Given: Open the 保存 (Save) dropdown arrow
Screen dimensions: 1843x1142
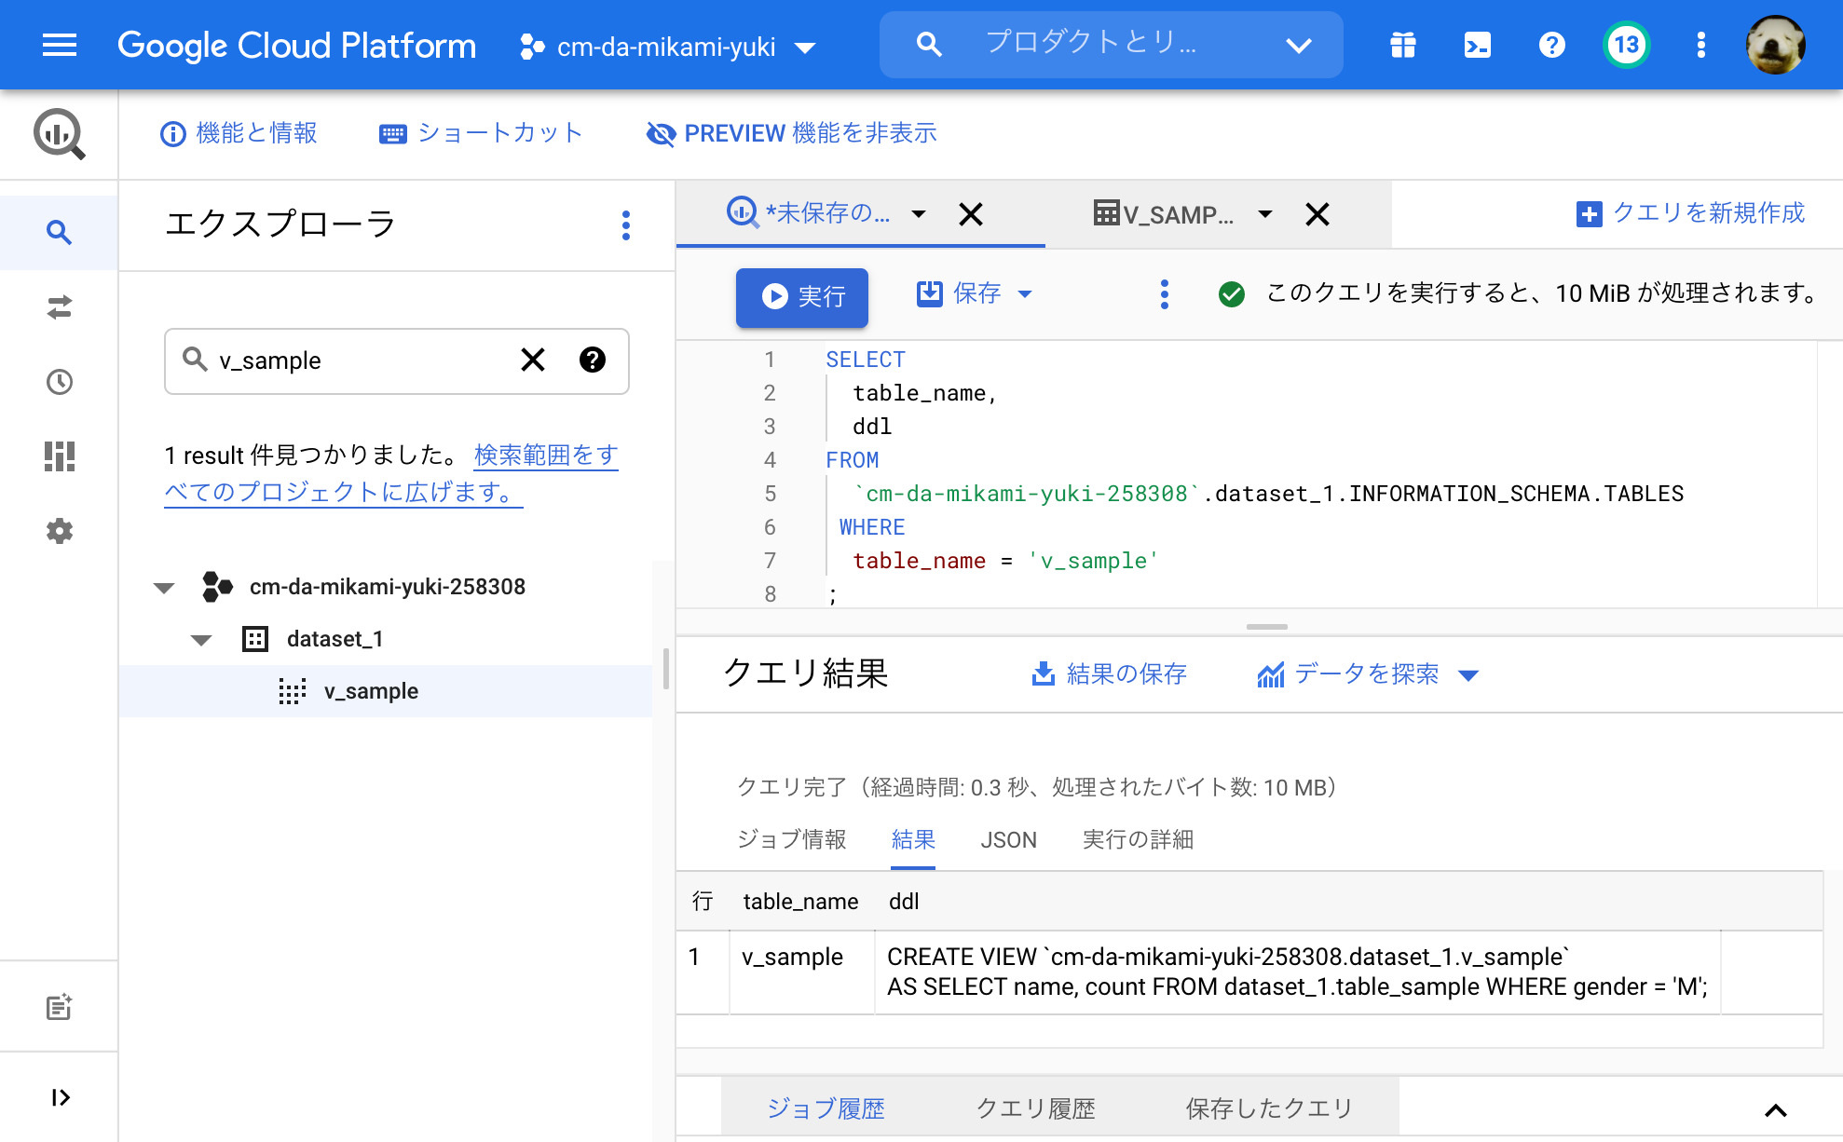Looking at the screenshot, I should point(1026,294).
